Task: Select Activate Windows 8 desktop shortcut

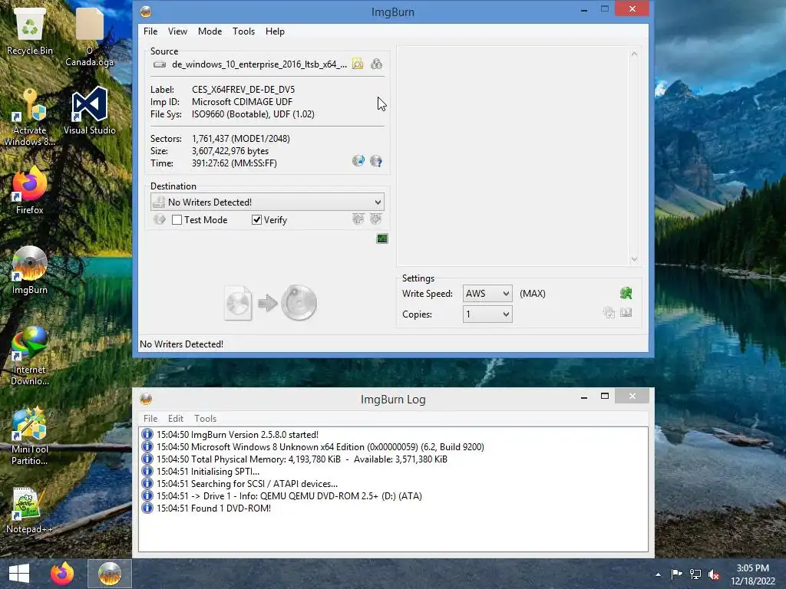Action: click(x=30, y=117)
